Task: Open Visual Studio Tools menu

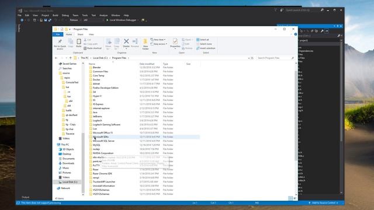Action: (x=85, y=15)
